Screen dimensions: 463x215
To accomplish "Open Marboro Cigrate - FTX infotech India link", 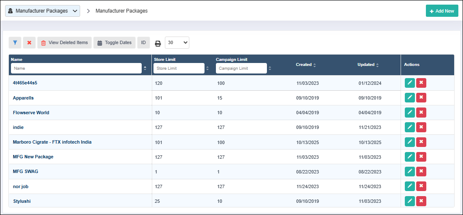I will click(52, 142).
